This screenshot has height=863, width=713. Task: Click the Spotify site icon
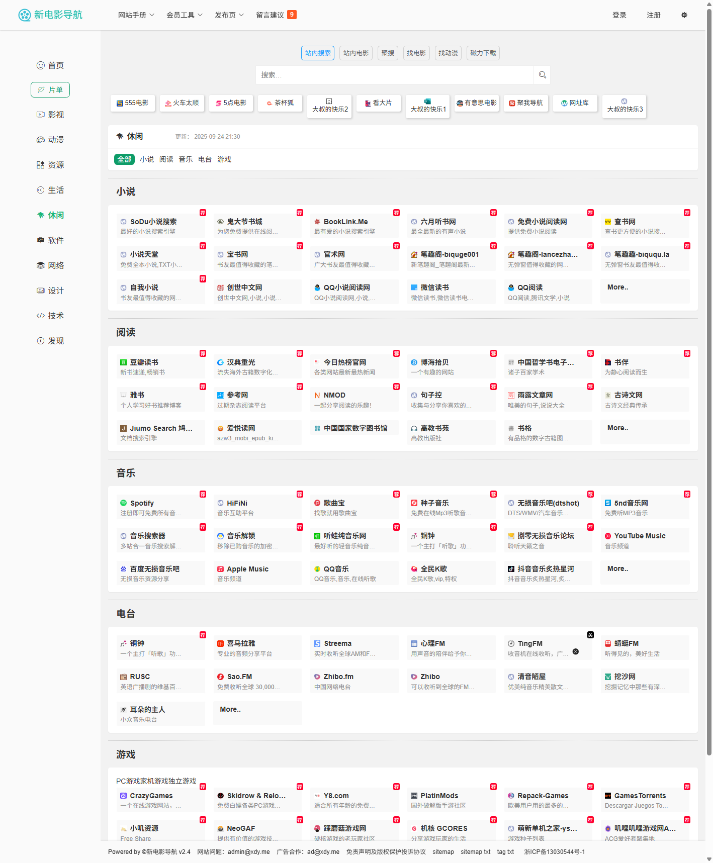[x=123, y=503]
